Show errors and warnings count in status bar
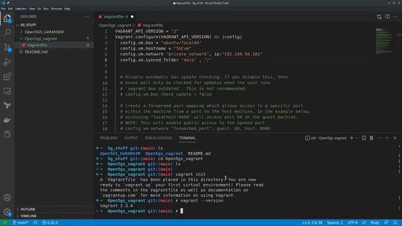The width and height of the screenshot is (402, 226). 50,222
